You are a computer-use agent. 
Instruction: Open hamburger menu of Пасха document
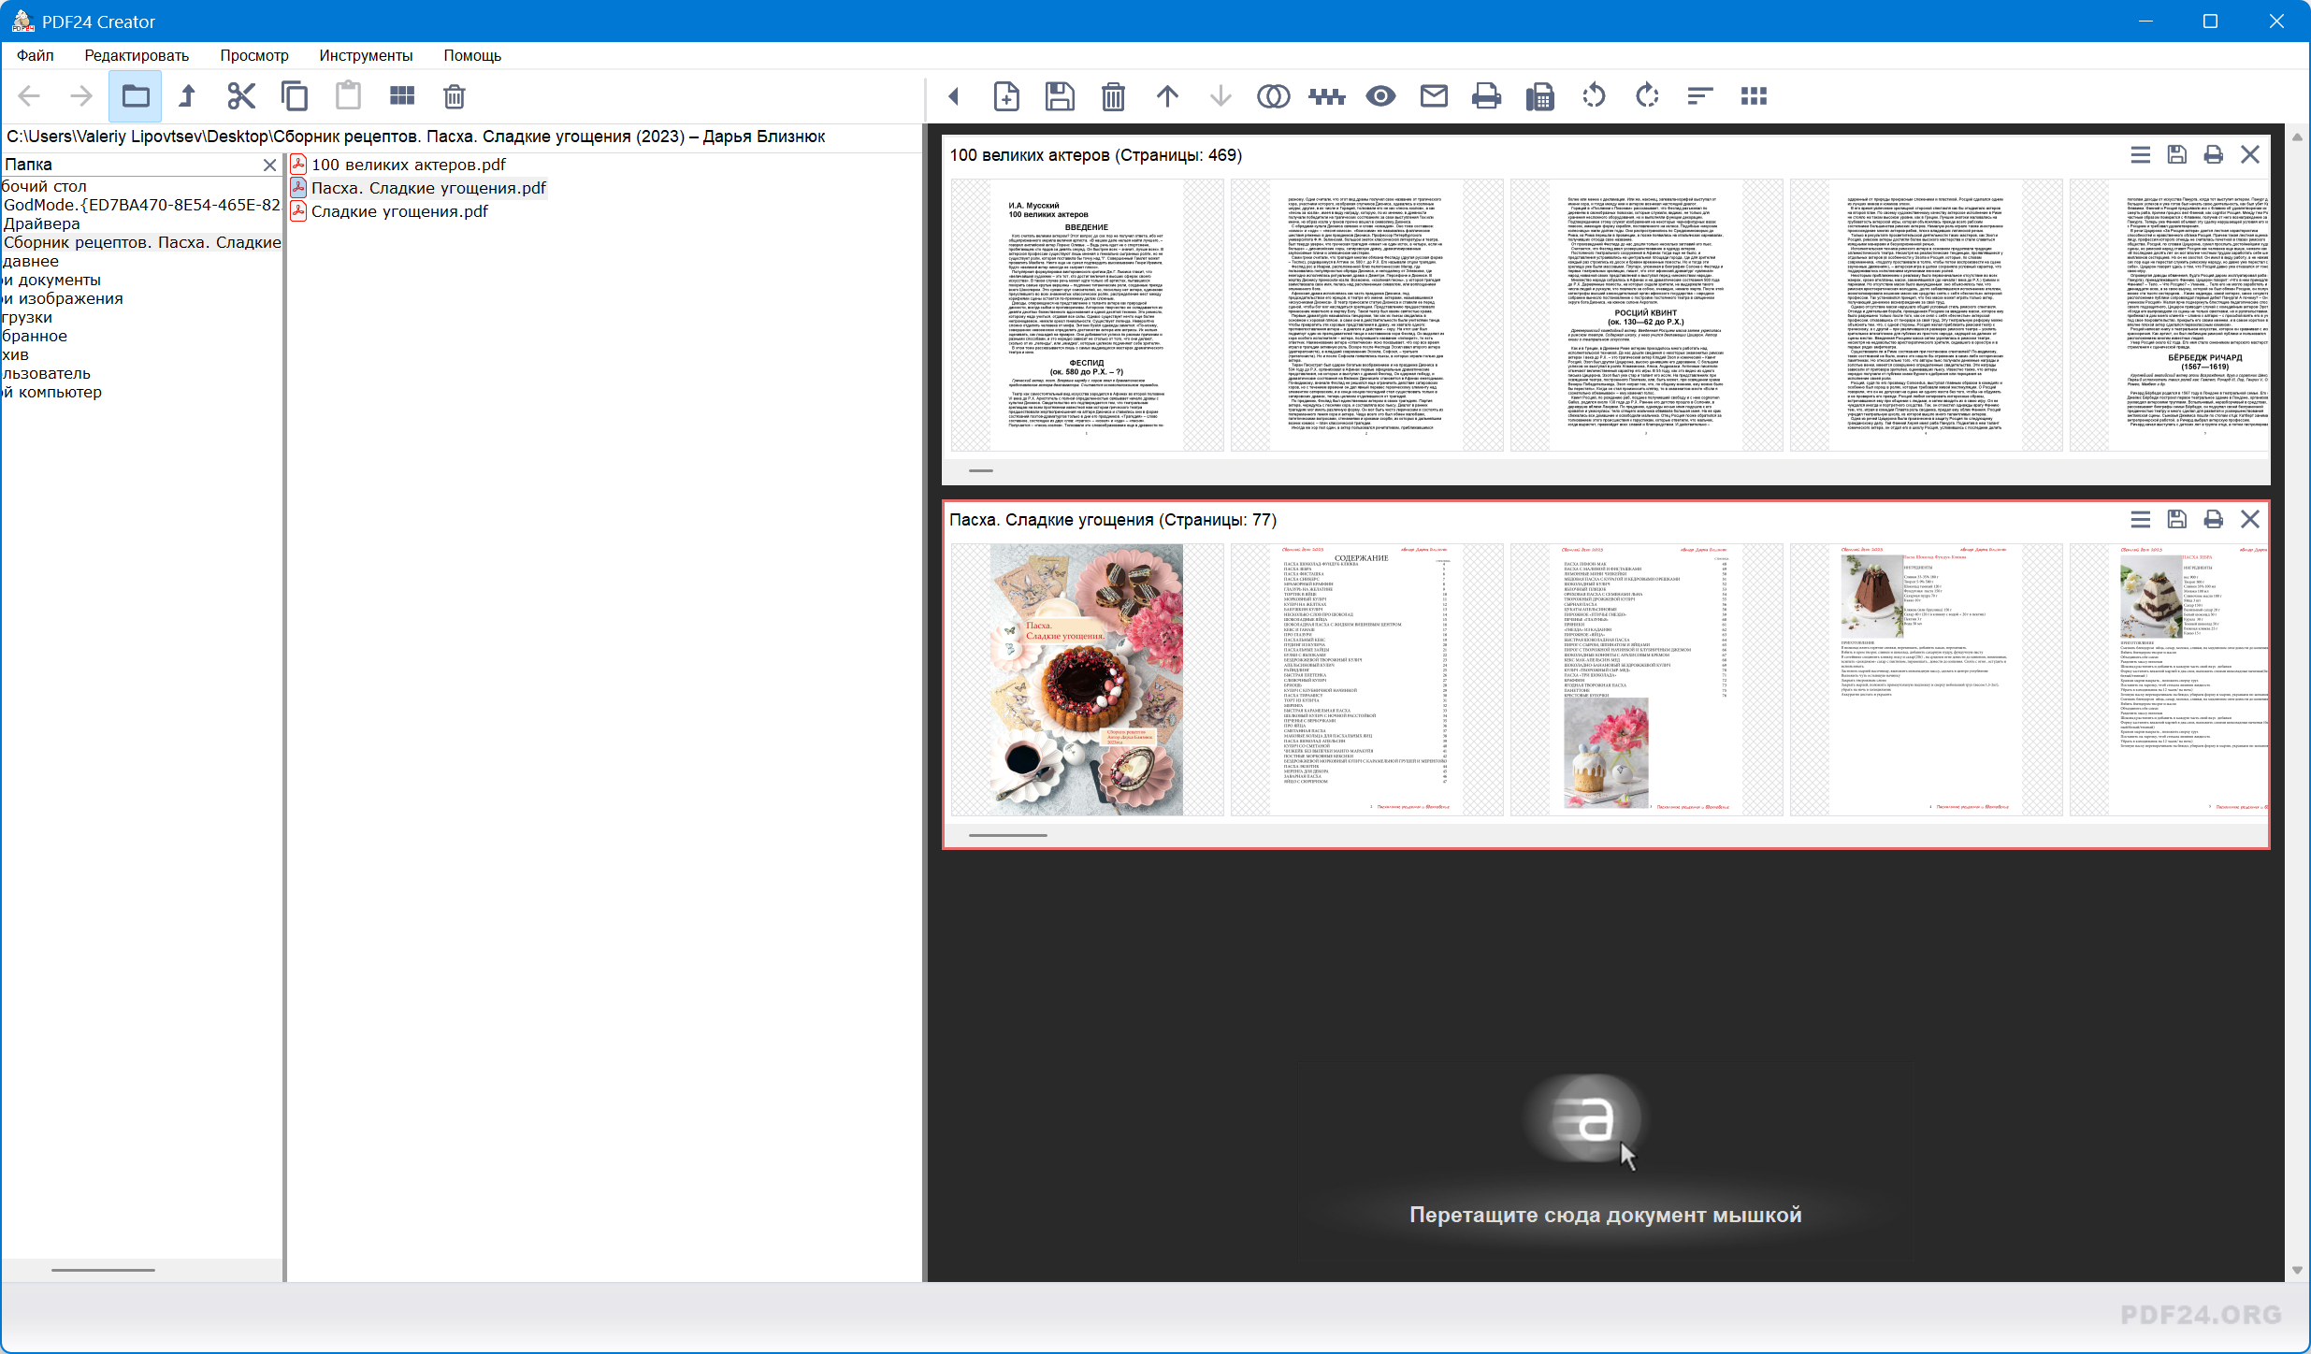coord(2140,520)
